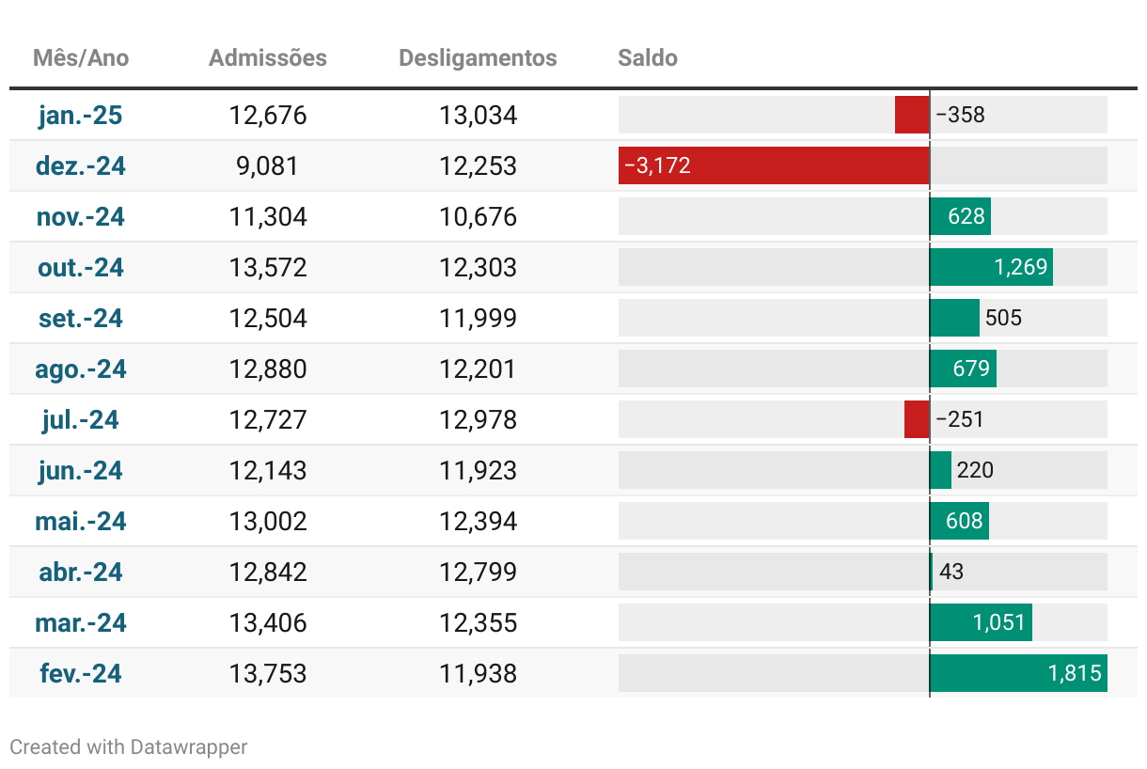Viewport: 1147px width, 769px height.
Task: Click the red -358 bar for jan.-25
Action: point(912,116)
